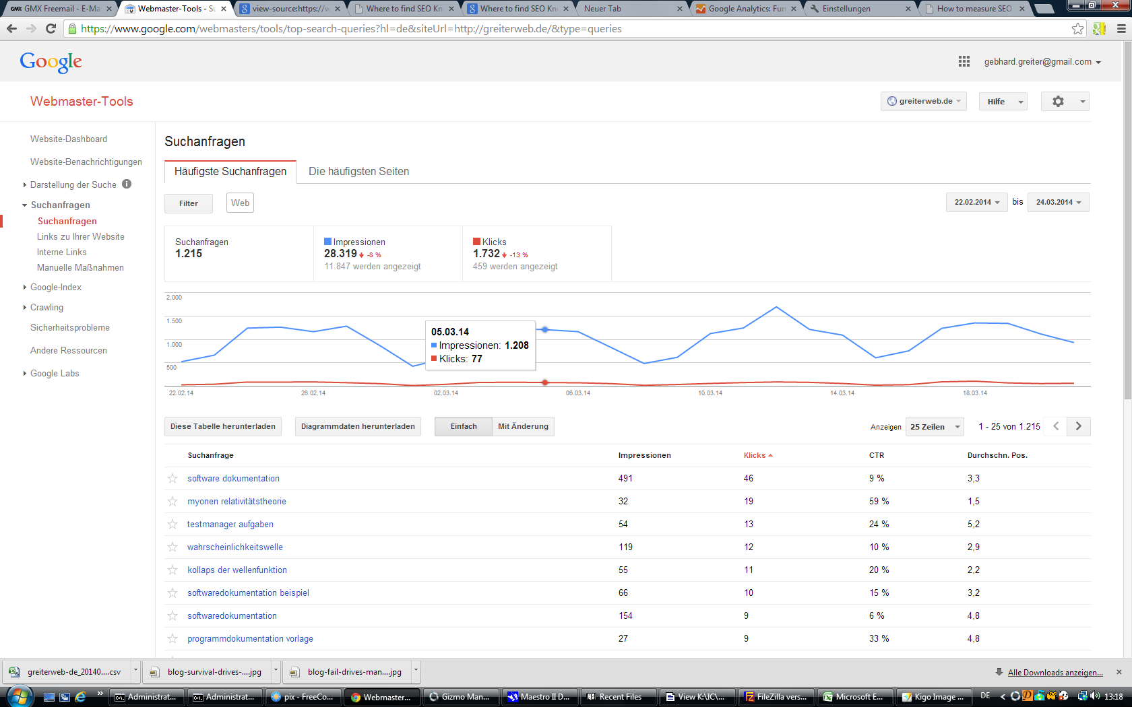Switch to Die häufigsten Seiten tab
This screenshot has width=1132, height=707.
pyautogui.click(x=358, y=171)
